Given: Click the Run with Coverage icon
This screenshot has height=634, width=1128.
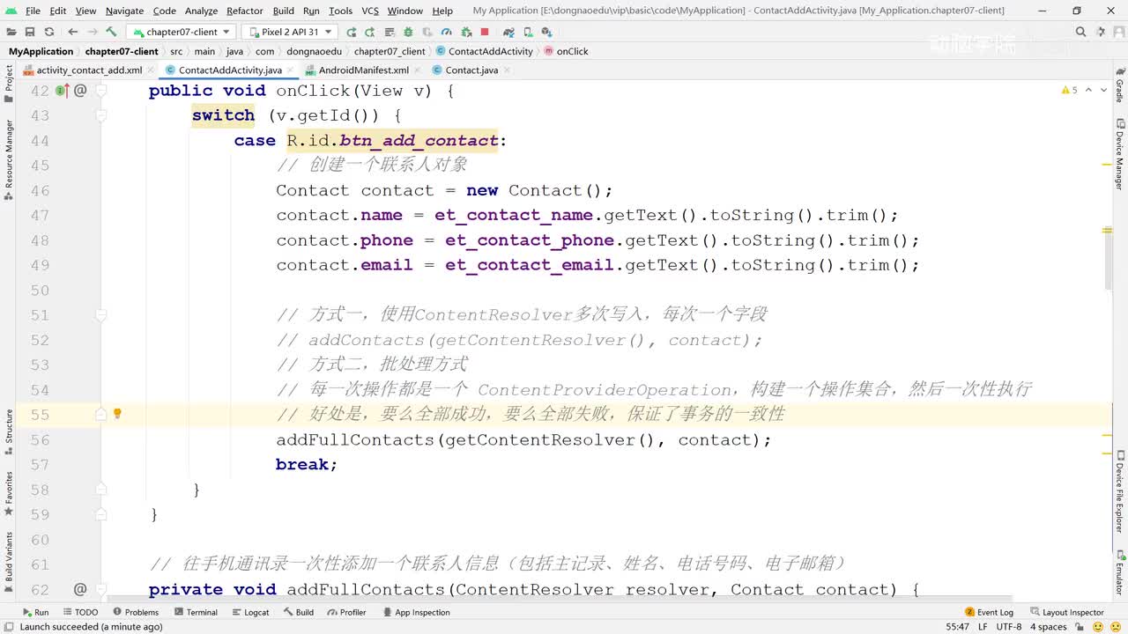Looking at the screenshot, I should 427,32.
